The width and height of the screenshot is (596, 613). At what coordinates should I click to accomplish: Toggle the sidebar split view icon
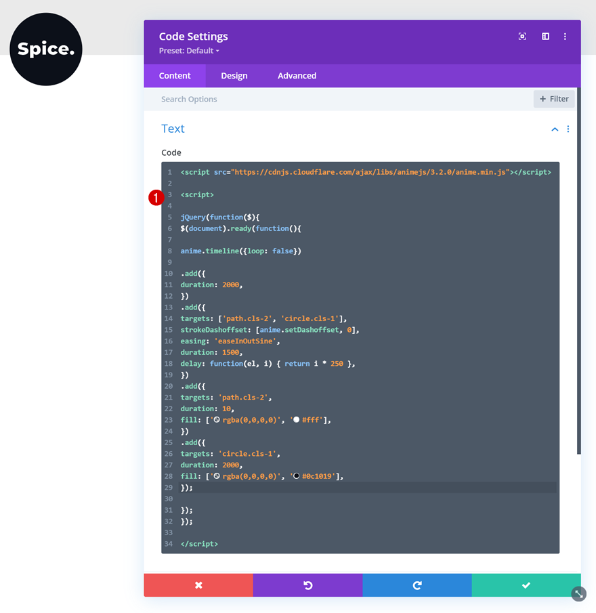point(545,37)
